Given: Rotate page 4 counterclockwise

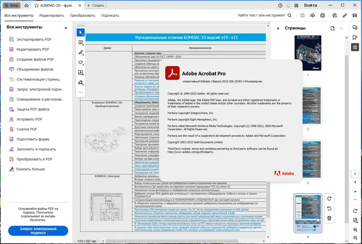Looking at the screenshot, I should (x=329, y=208).
